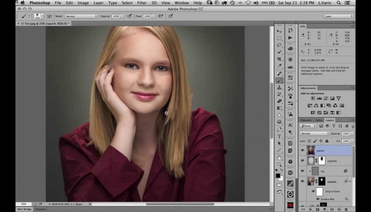
Task: Select the Clone Stamp tool
Action: 279,87
